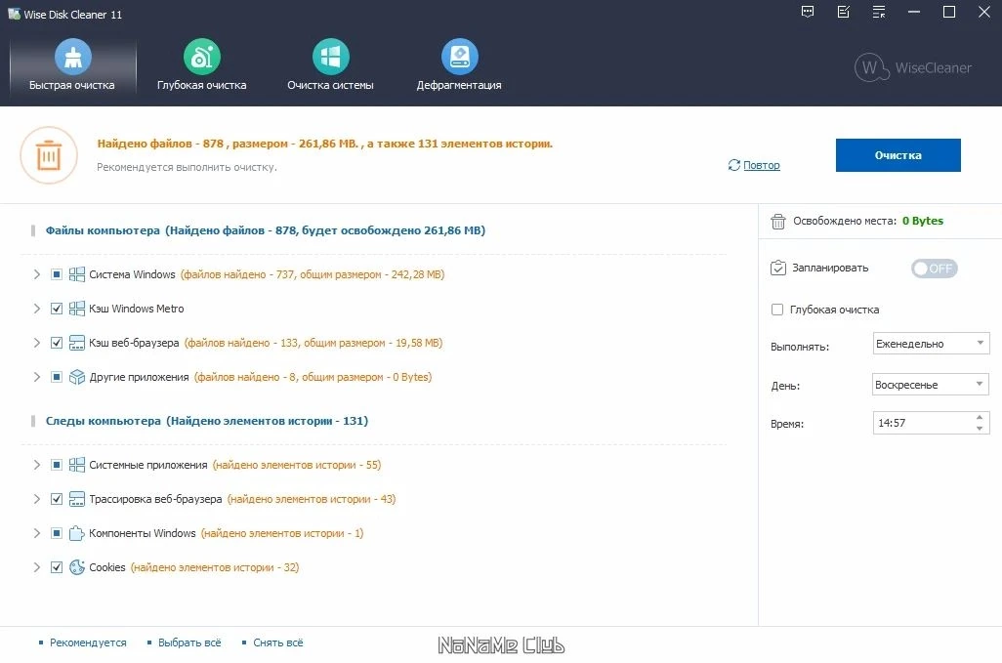Open the Дефрагментация disk icon

(x=459, y=57)
